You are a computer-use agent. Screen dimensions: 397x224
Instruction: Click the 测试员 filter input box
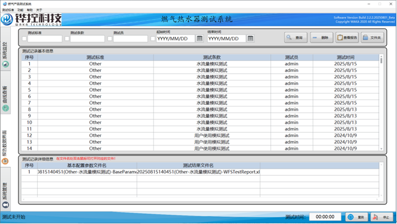(130, 39)
